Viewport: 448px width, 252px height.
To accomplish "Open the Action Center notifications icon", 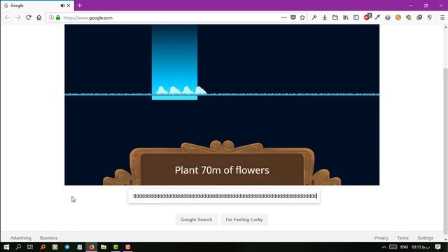I will (x=438, y=247).
